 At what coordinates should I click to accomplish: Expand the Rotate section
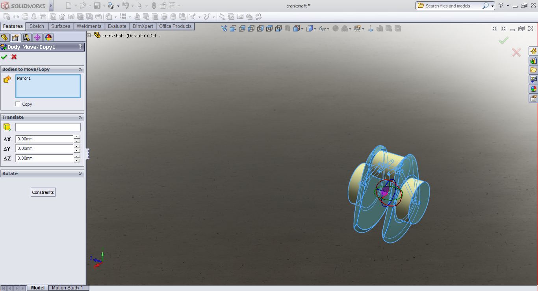[x=80, y=173]
